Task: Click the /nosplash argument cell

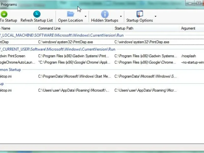Action: tap(188, 56)
